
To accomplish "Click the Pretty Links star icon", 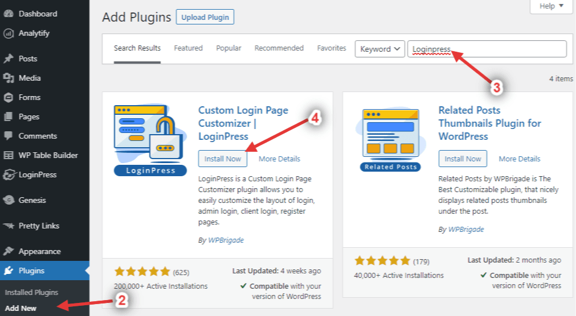I will pos(8,226).
